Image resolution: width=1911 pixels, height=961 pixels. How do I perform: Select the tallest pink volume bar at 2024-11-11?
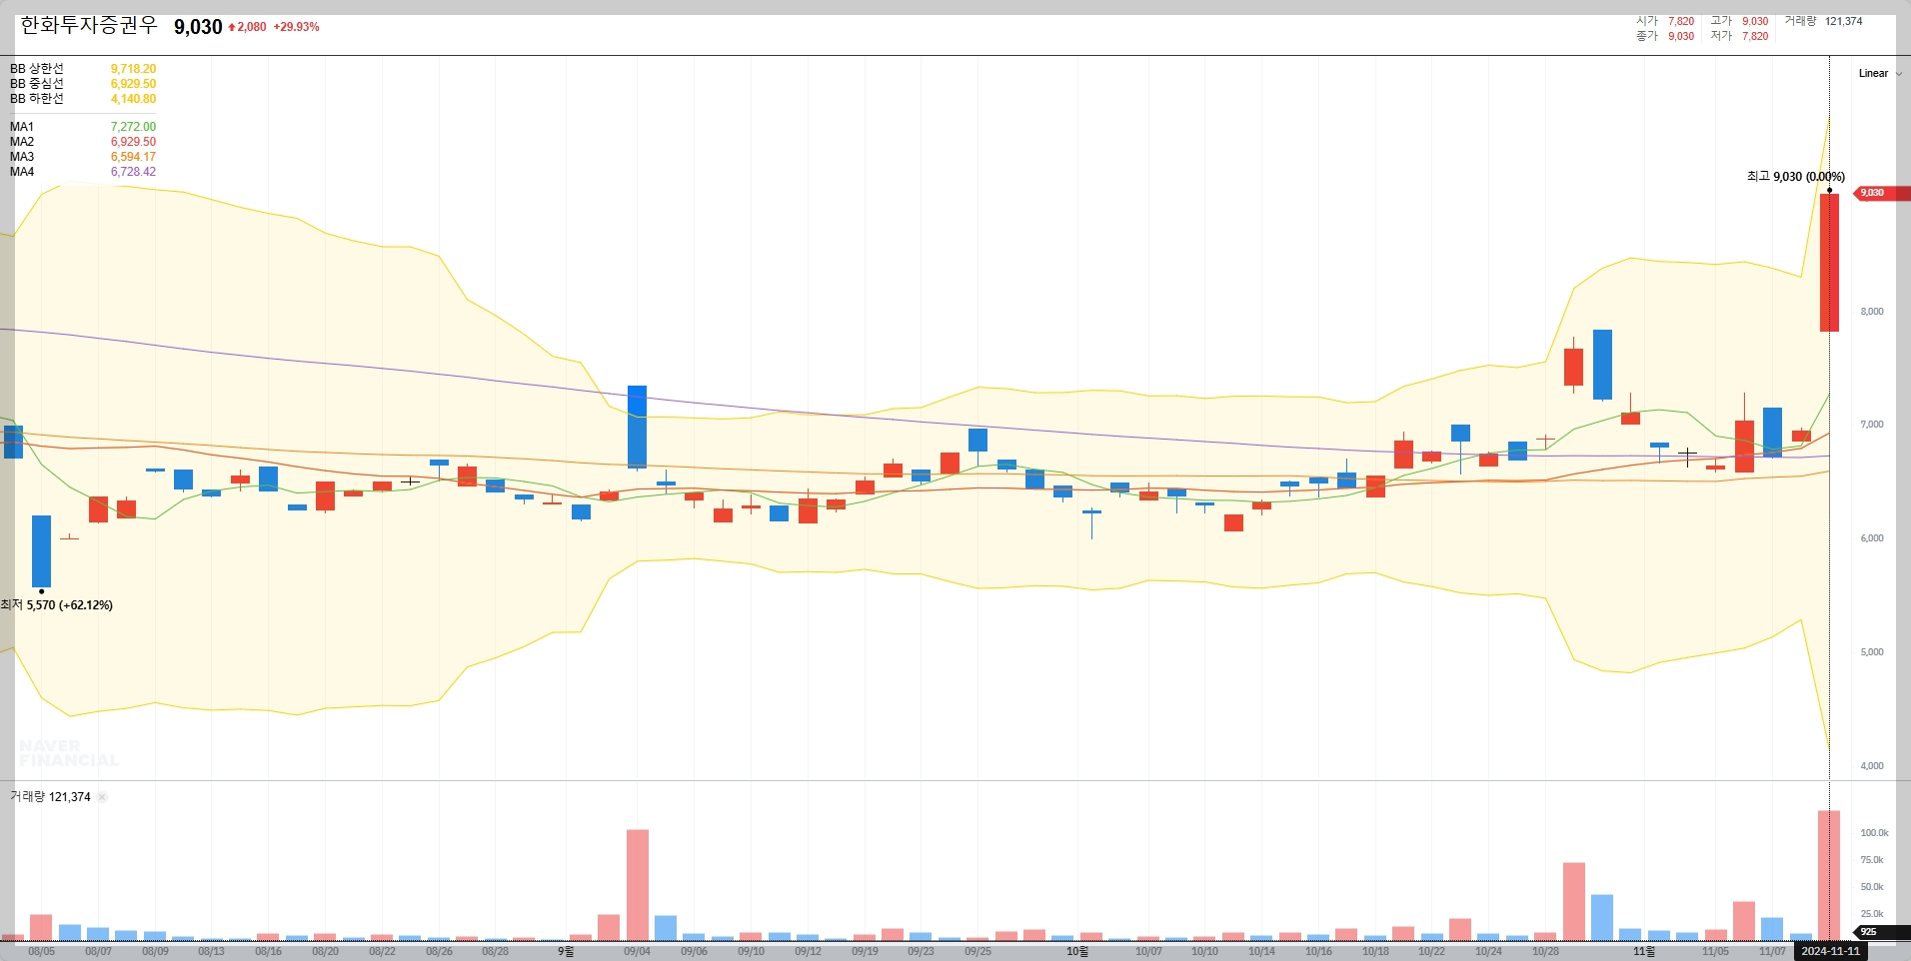[x=1829, y=875]
